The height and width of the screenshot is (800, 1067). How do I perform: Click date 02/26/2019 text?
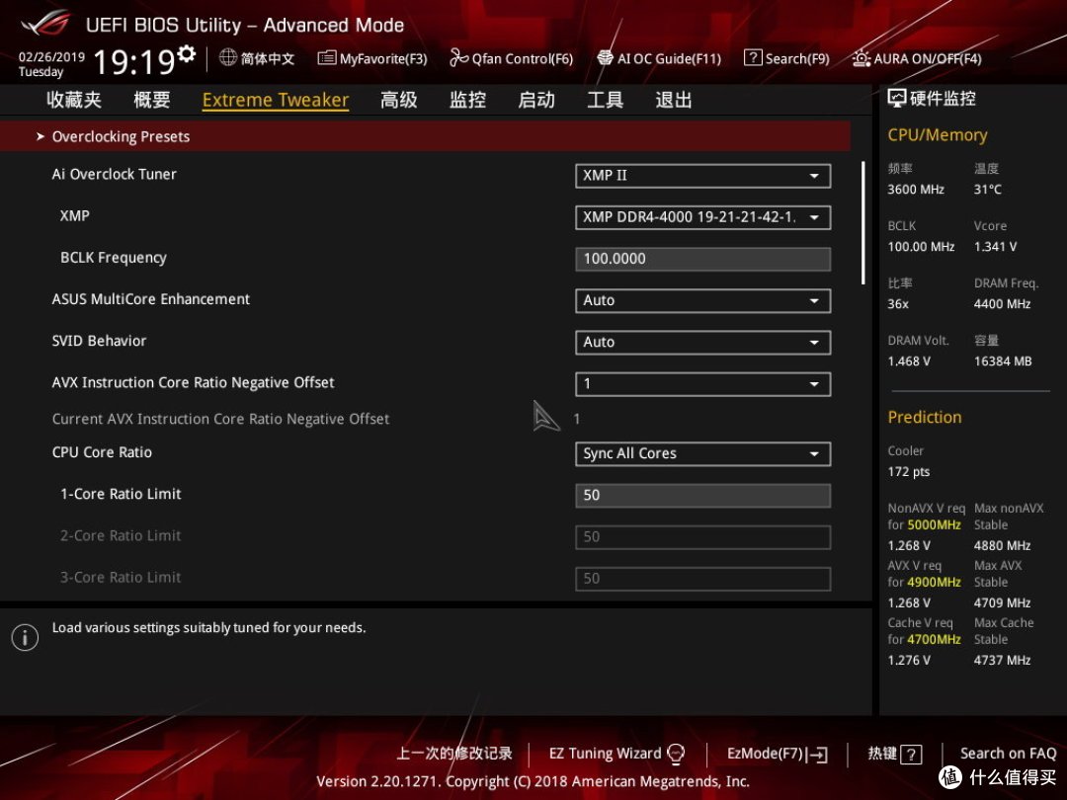click(x=51, y=57)
